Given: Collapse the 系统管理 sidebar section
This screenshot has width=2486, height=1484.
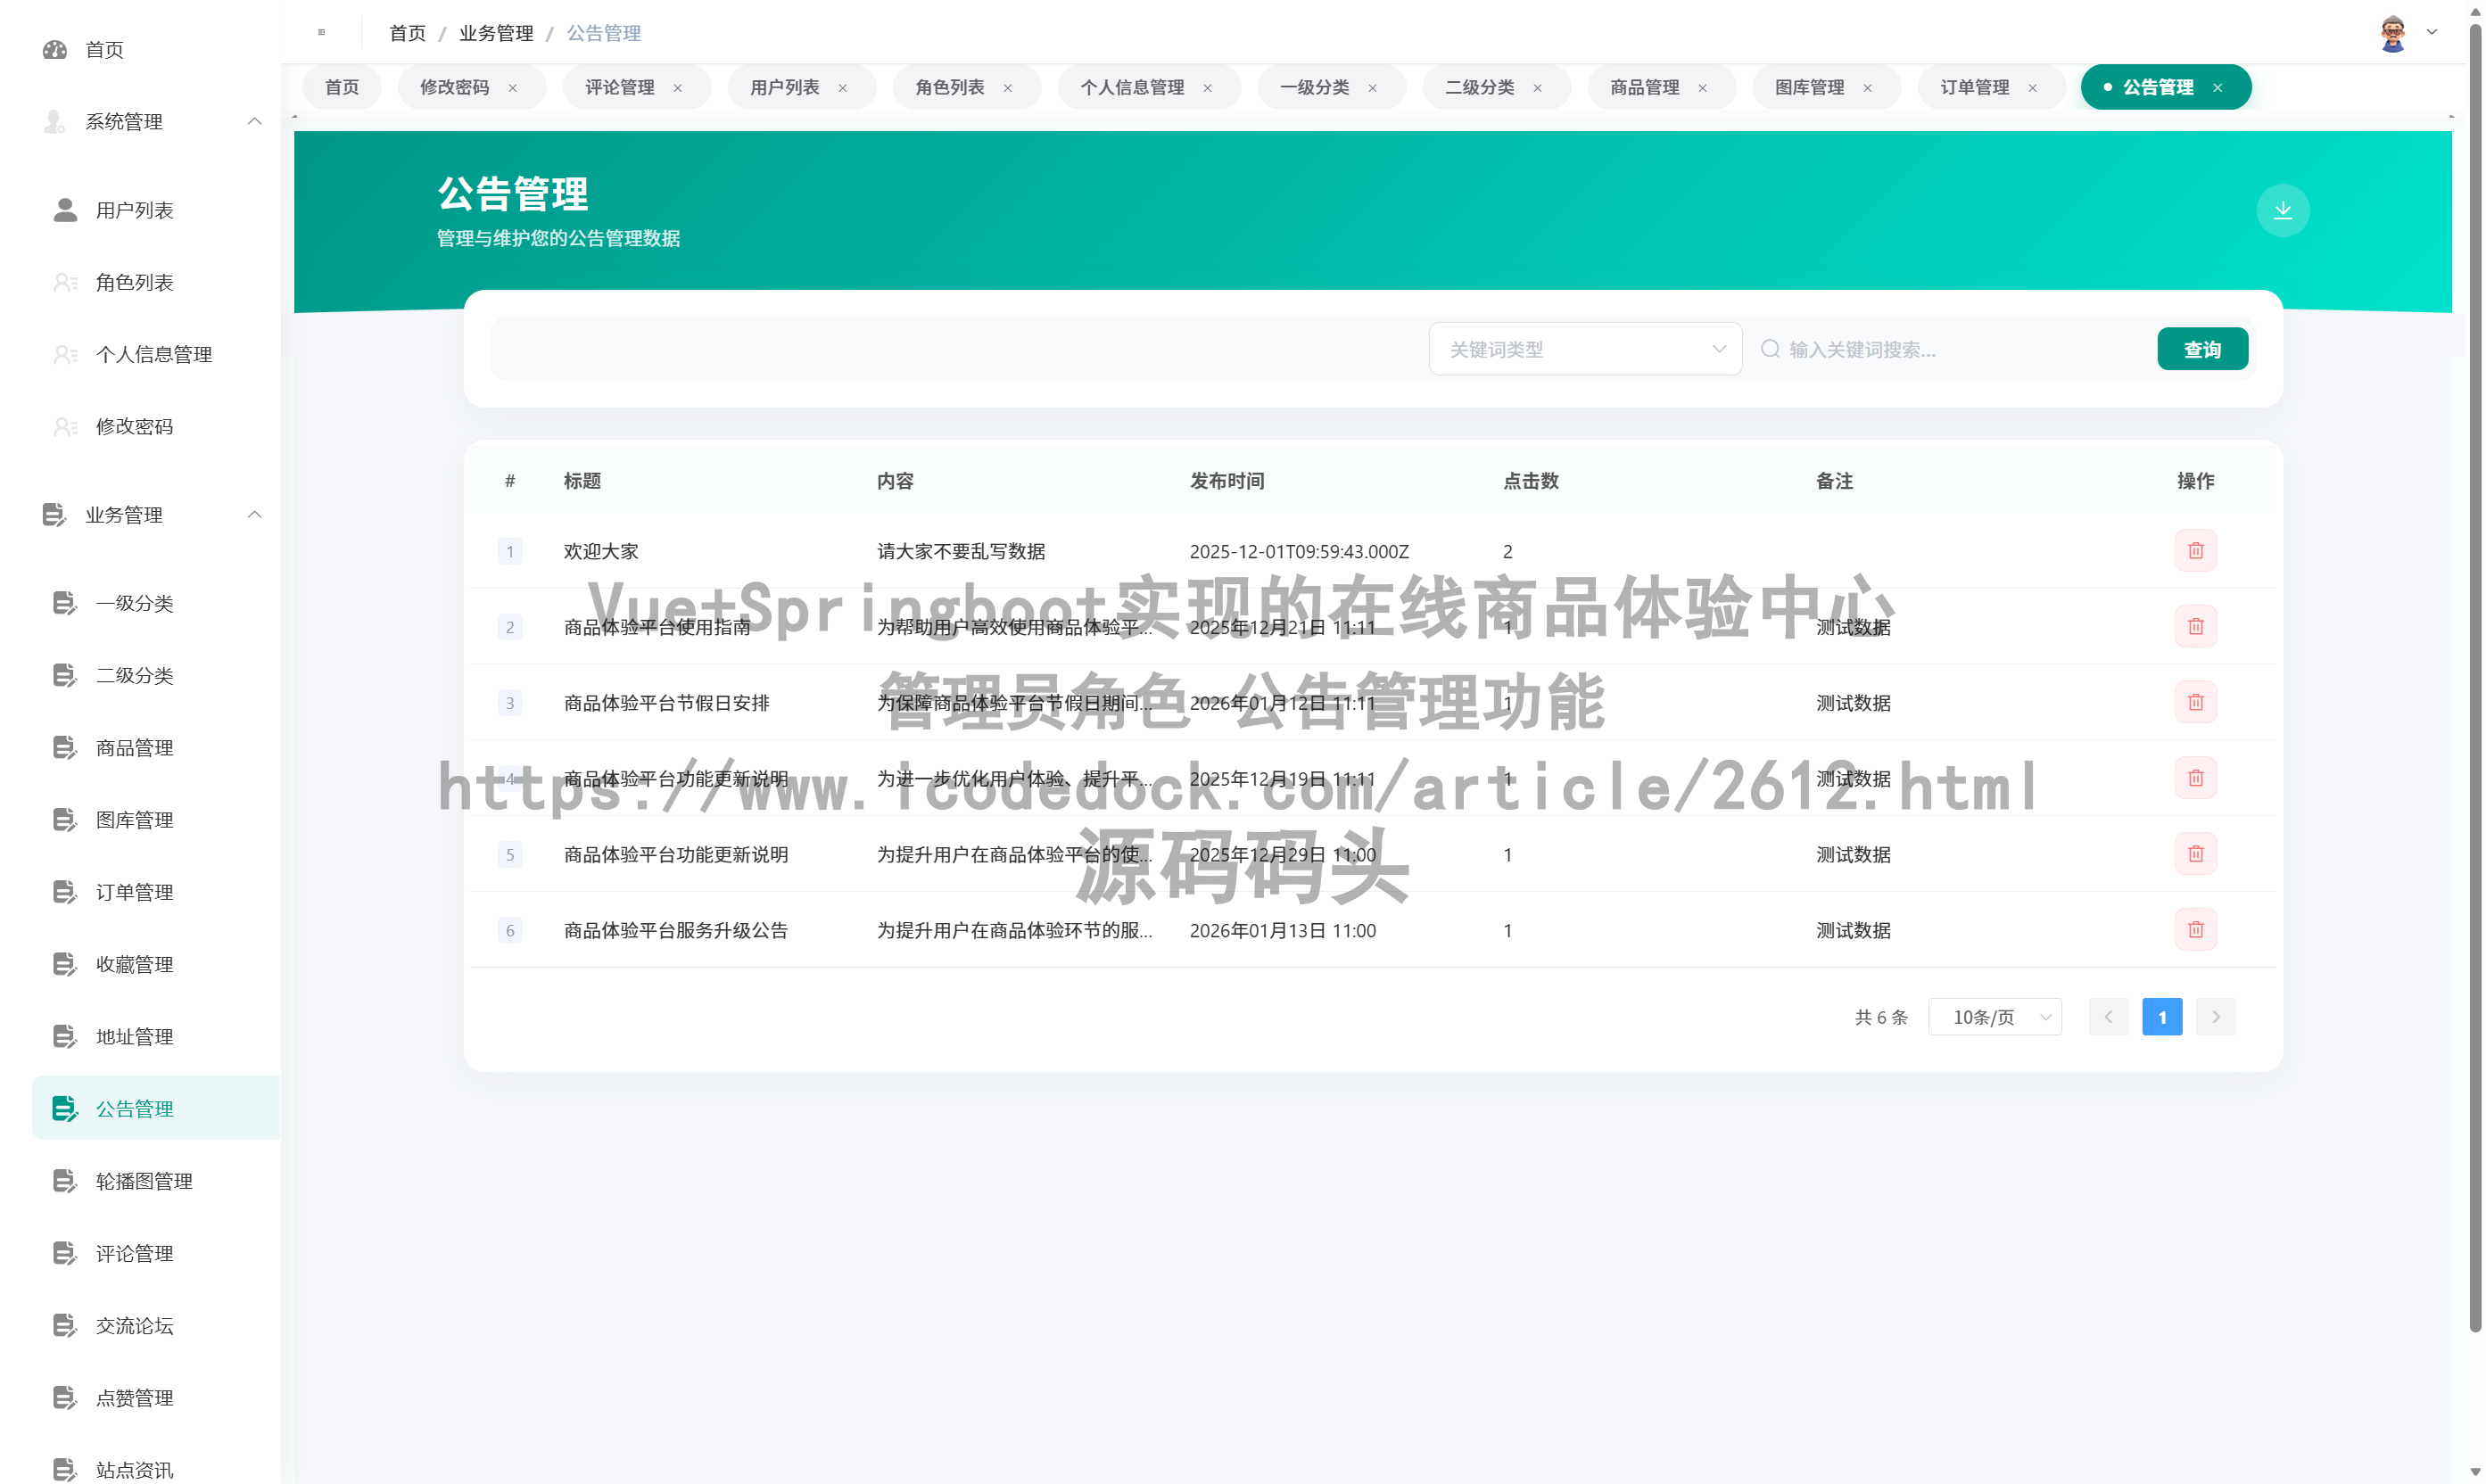Looking at the screenshot, I should click(254, 121).
